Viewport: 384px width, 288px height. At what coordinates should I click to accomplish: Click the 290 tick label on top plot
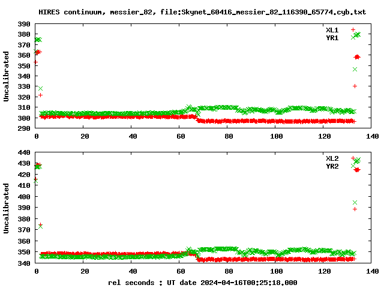24,128
